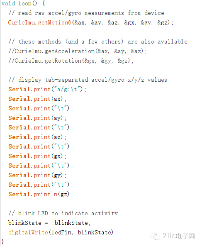Click the Serial.print(ax) statement
This screenshot has width=202, height=246.
click(x=37, y=99)
